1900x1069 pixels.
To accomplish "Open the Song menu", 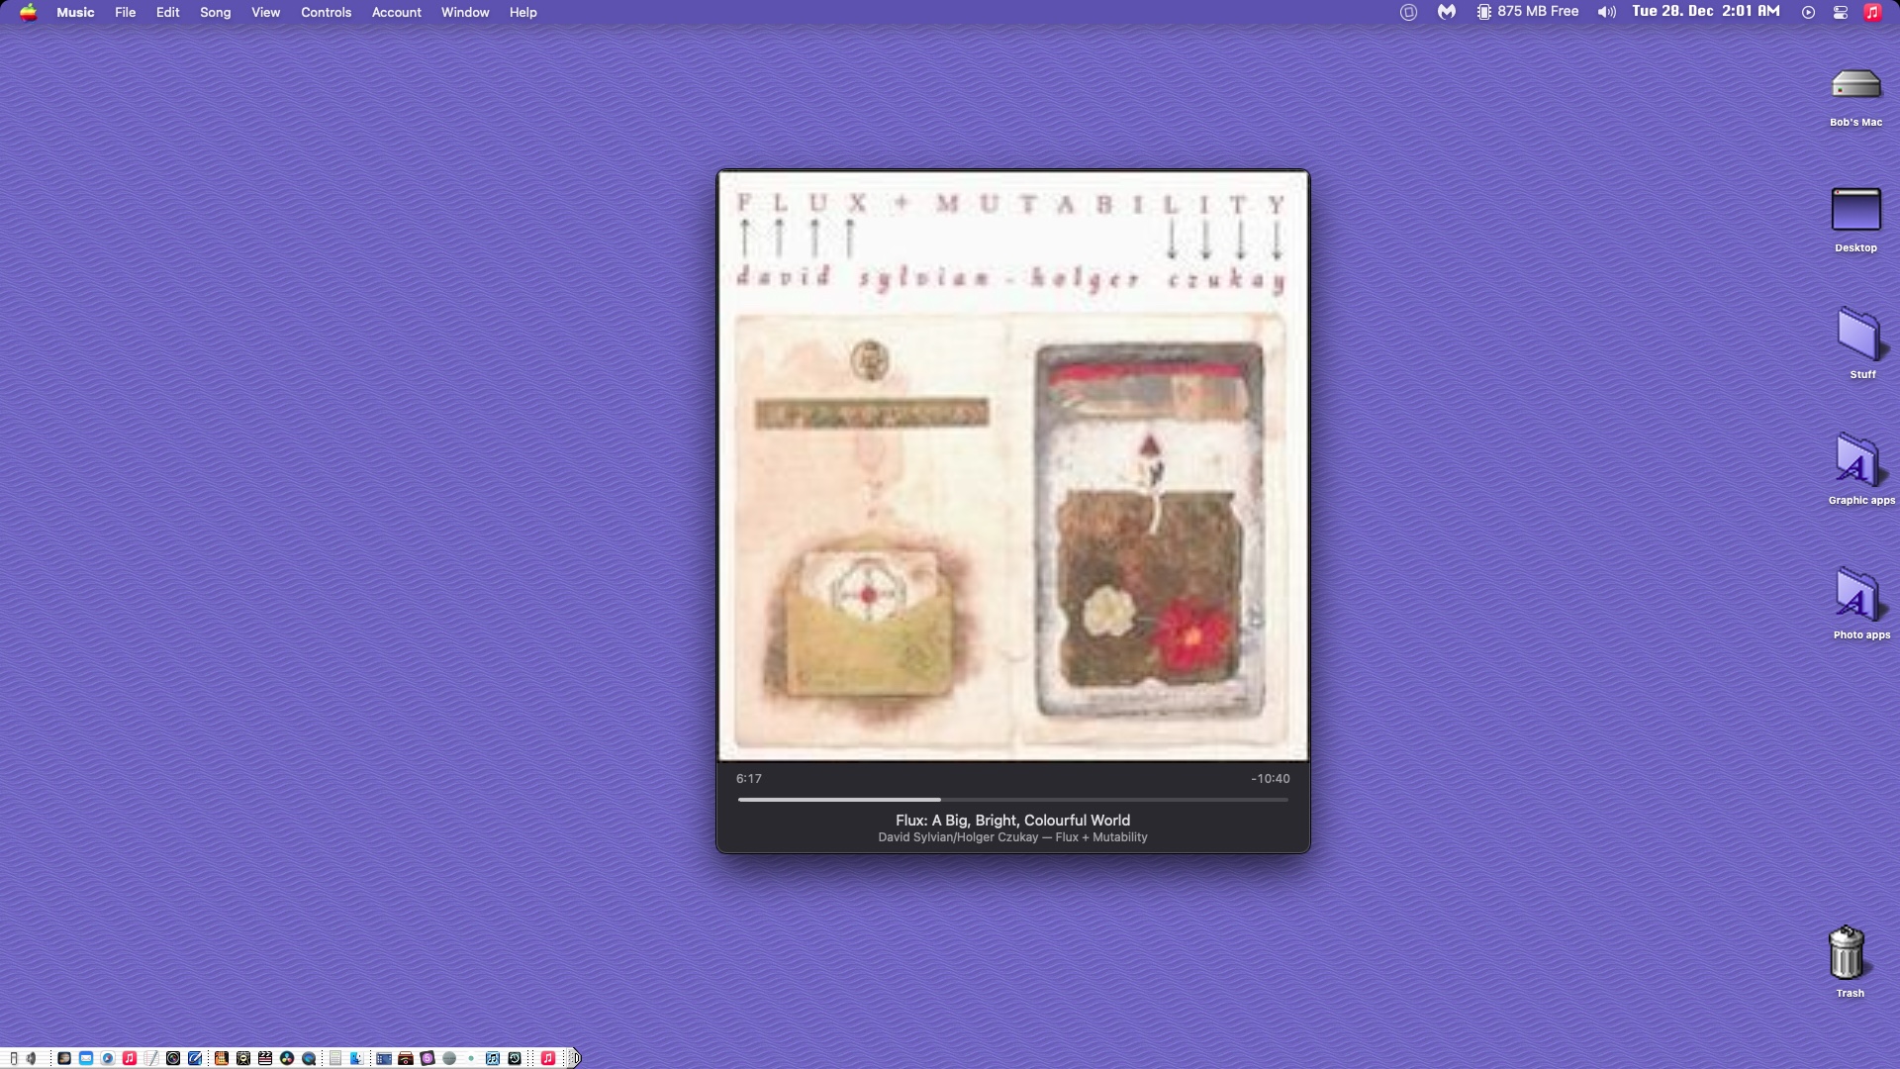I will [x=215, y=12].
